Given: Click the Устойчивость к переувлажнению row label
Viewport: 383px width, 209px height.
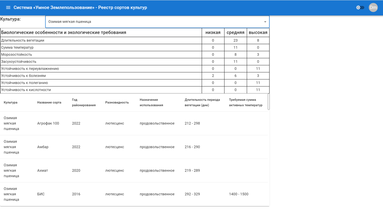Looking at the screenshot, I should pos(30,69).
